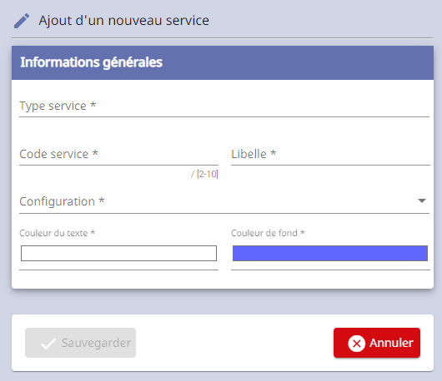Click the pencil edit icon in header

[x=22, y=21]
